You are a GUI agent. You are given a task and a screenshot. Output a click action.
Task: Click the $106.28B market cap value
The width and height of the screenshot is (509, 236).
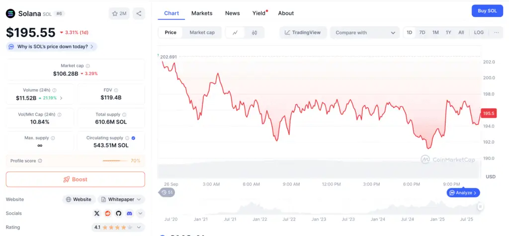(66, 73)
